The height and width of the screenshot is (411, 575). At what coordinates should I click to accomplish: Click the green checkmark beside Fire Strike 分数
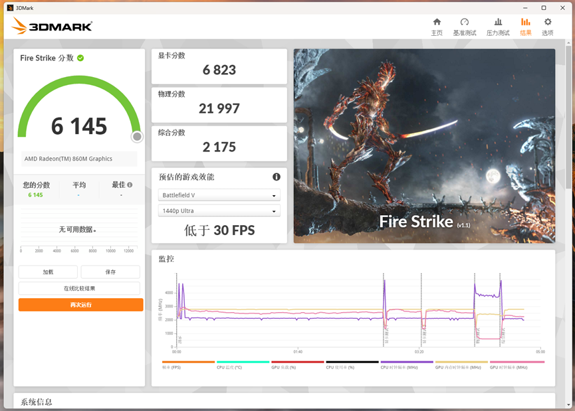(x=80, y=58)
